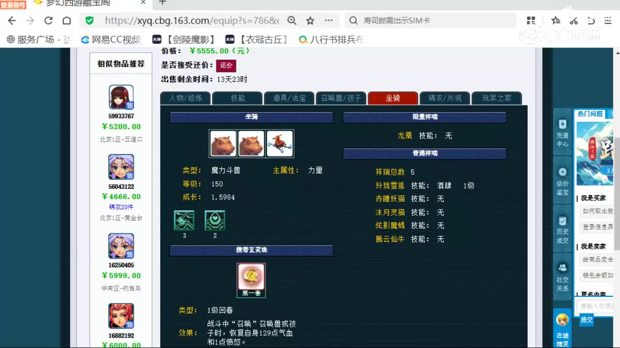This screenshot has width=620, height=348.
Task: Switch to 道具/法宝 tab
Action: tap(289, 98)
